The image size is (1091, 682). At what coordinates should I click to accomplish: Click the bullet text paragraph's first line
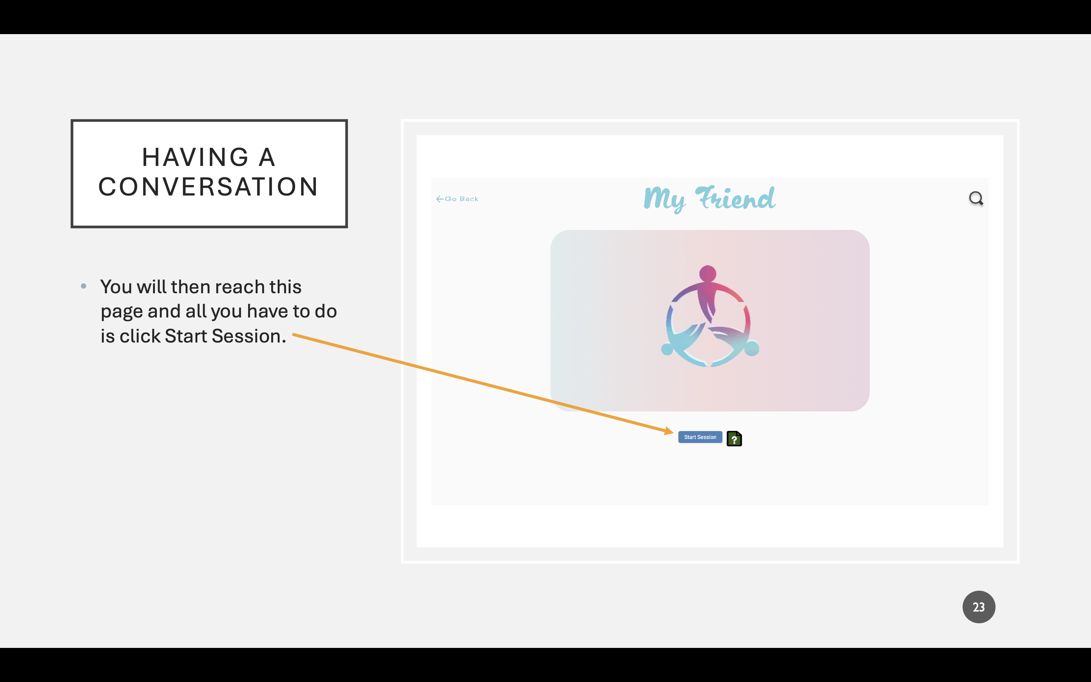(x=201, y=287)
